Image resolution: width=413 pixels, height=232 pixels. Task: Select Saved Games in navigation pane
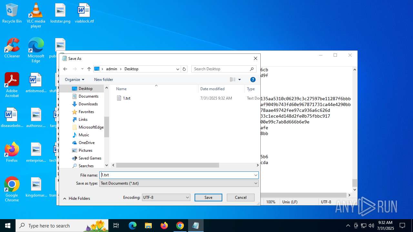tap(90, 158)
